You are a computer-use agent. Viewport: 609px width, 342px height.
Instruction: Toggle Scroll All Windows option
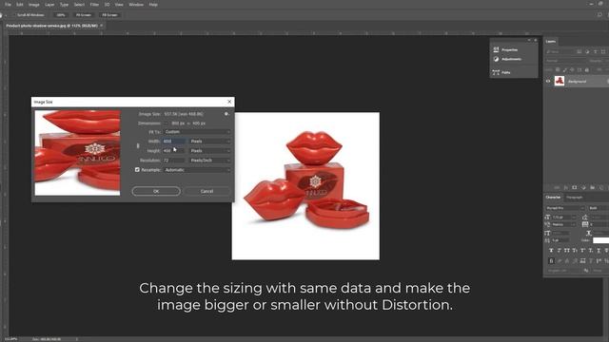(x=29, y=15)
